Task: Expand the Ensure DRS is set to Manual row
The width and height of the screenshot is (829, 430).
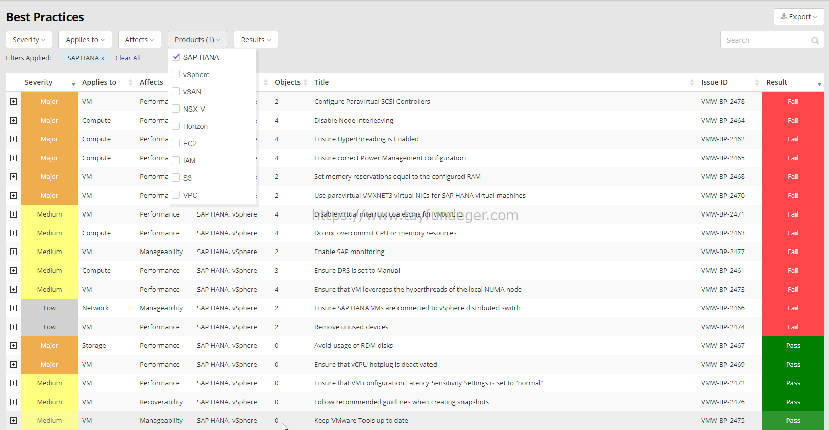Action: coord(13,270)
